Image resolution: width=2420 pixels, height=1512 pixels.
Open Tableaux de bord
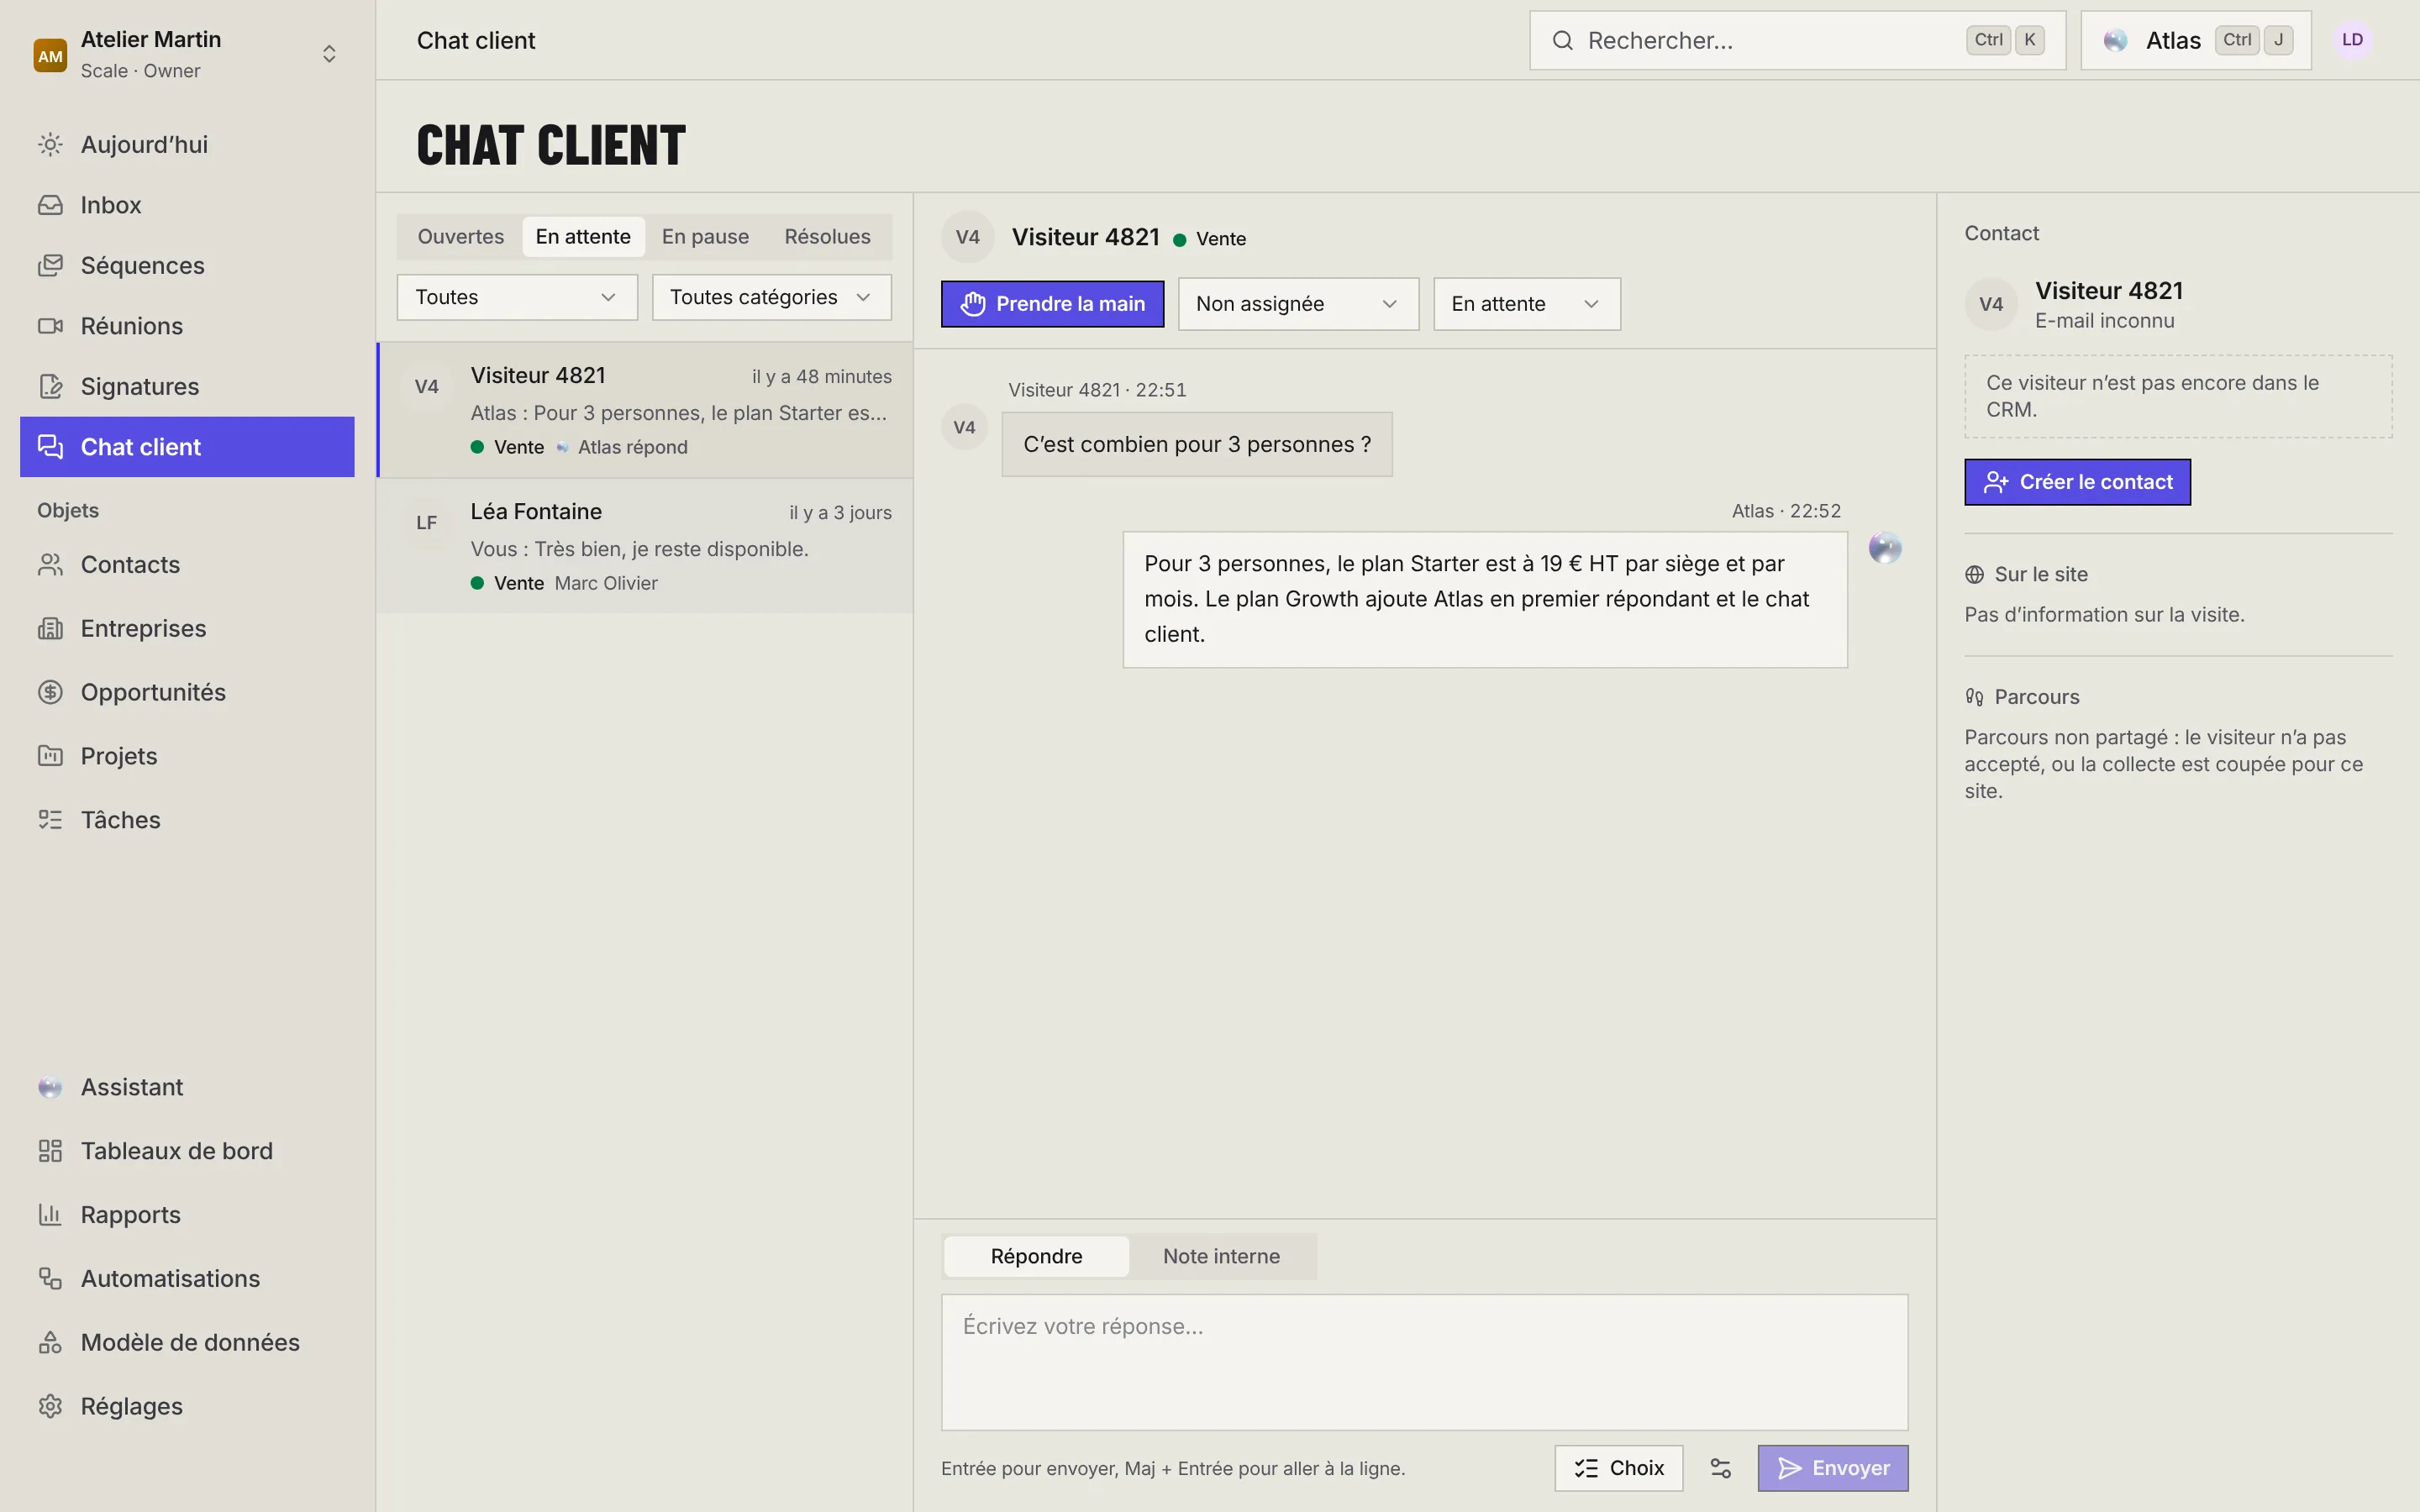tap(187, 1151)
